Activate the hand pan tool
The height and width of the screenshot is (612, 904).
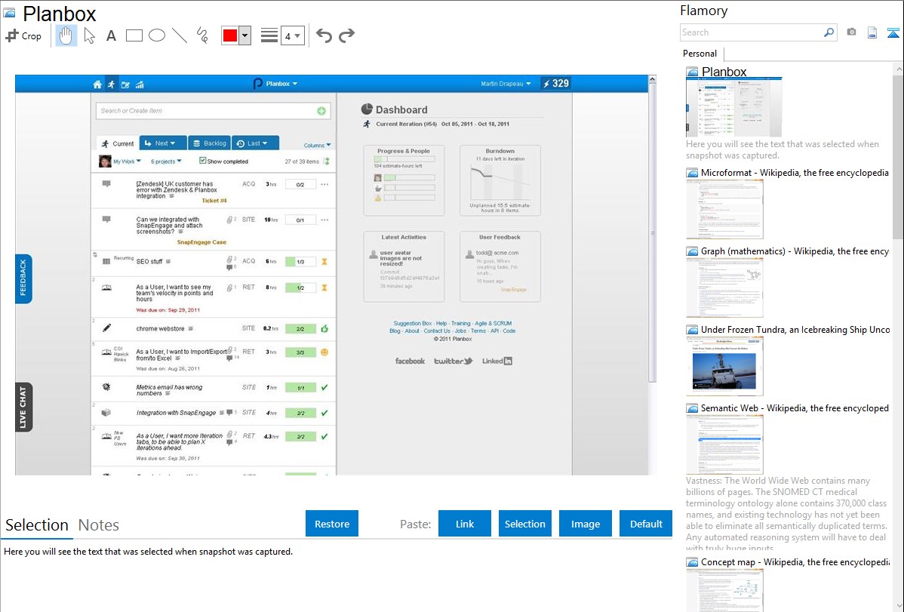click(66, 35)
